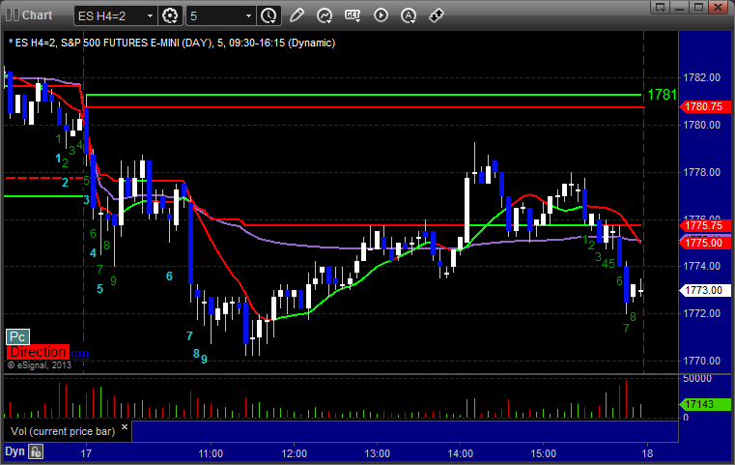Click the symbol linking arrows icon
This screenshot has height=465, width=735.
point(437,15)
